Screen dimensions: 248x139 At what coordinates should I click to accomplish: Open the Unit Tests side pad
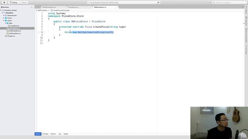[x=246, y=50]
